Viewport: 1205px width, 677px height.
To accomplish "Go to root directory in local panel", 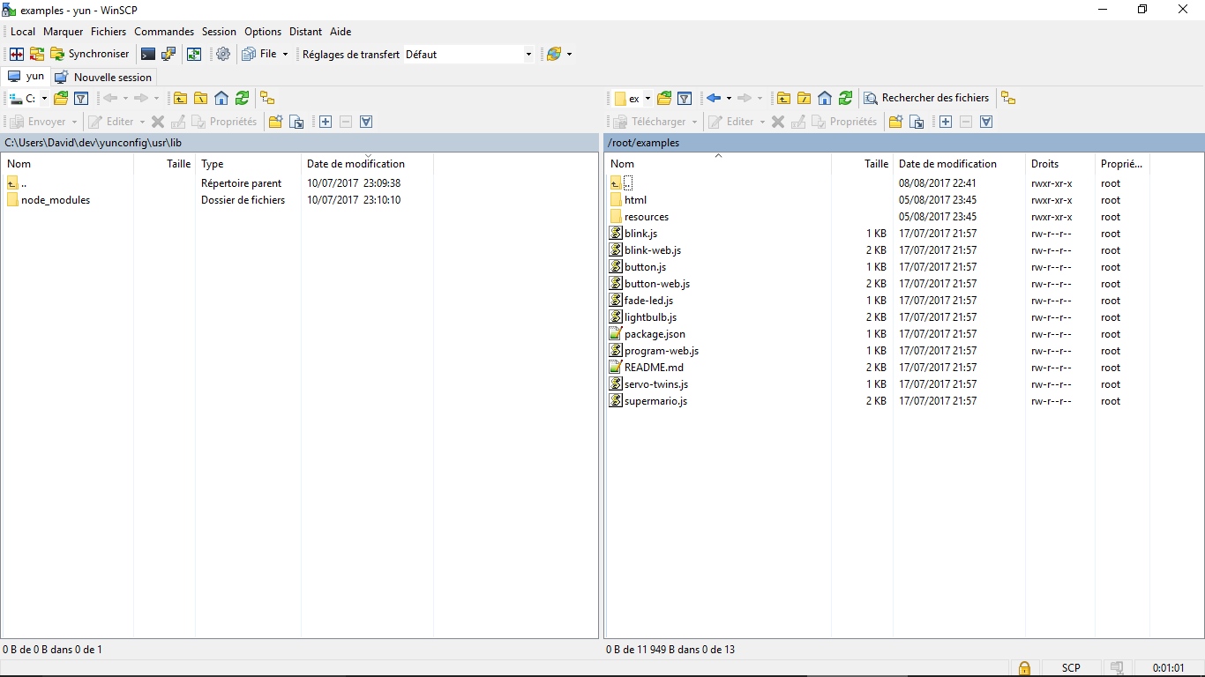I will 201,98.
